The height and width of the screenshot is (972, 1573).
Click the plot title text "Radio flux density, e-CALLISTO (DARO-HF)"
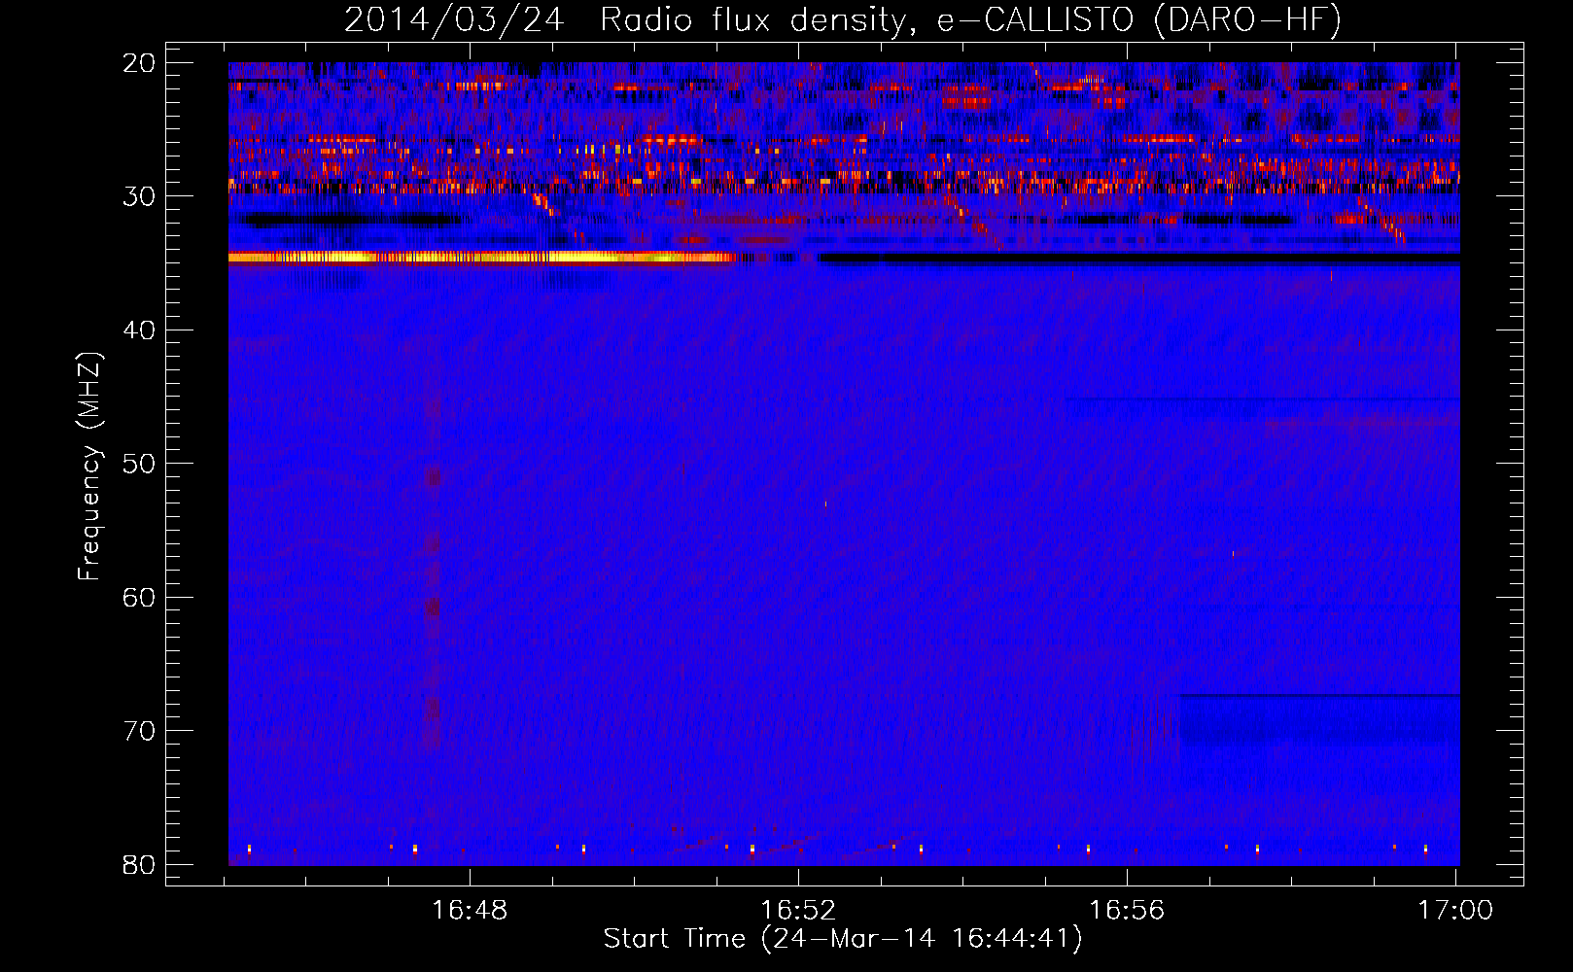tap(970, 19)
